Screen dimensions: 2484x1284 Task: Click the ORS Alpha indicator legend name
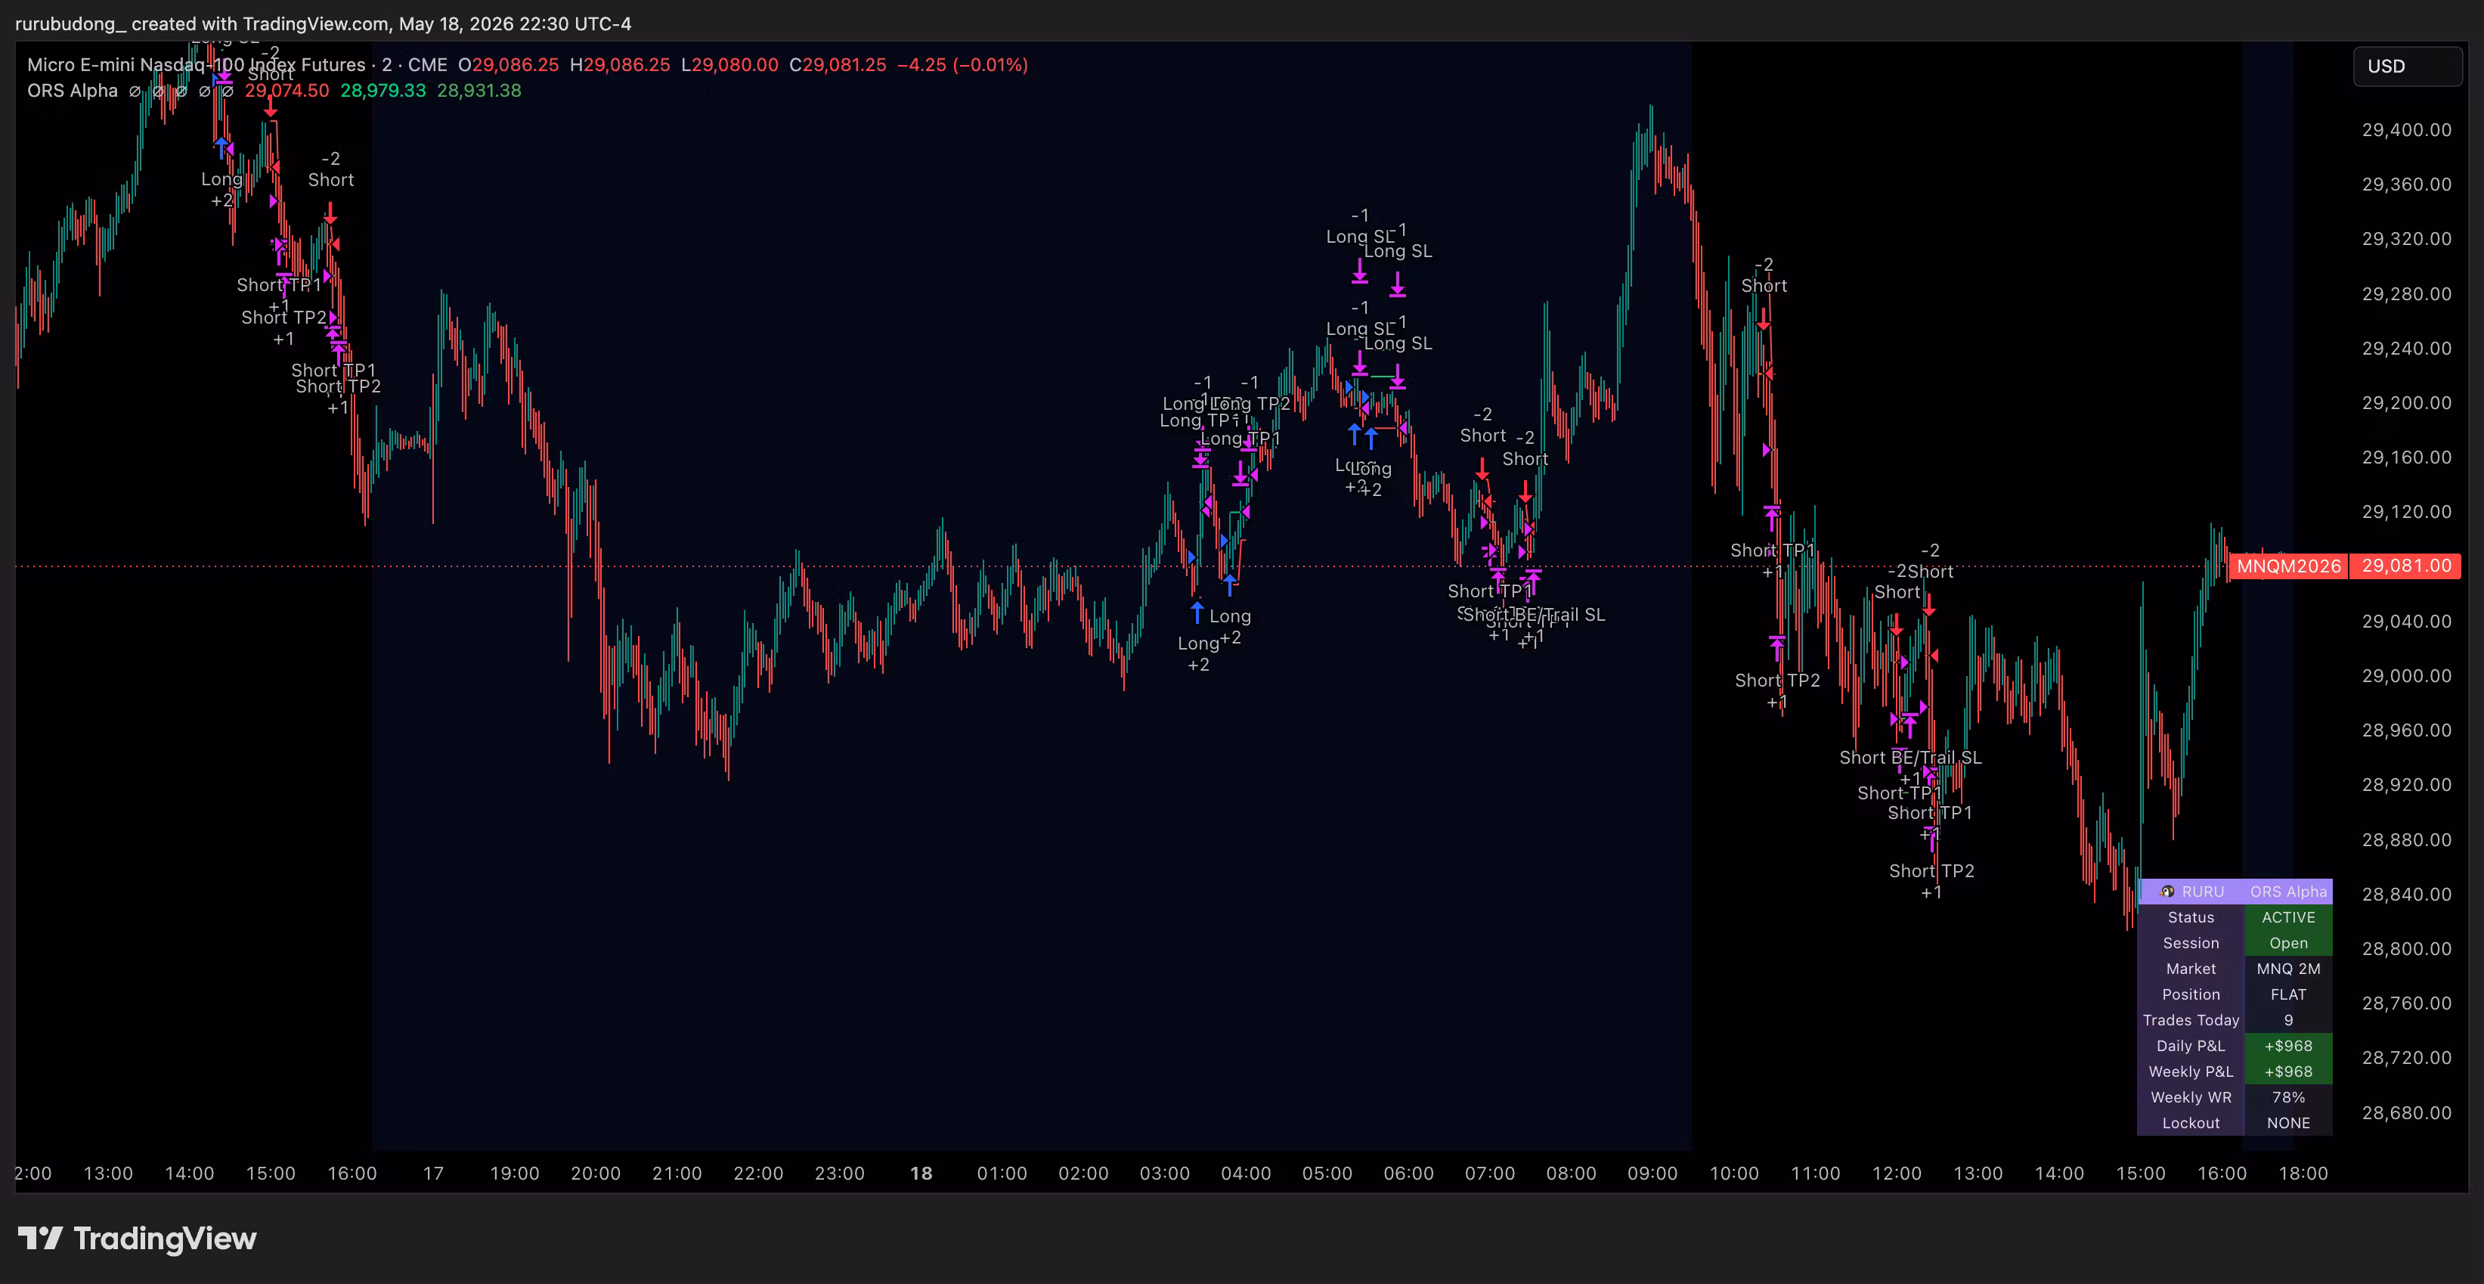pyautogui.click(x=73, y=91)
